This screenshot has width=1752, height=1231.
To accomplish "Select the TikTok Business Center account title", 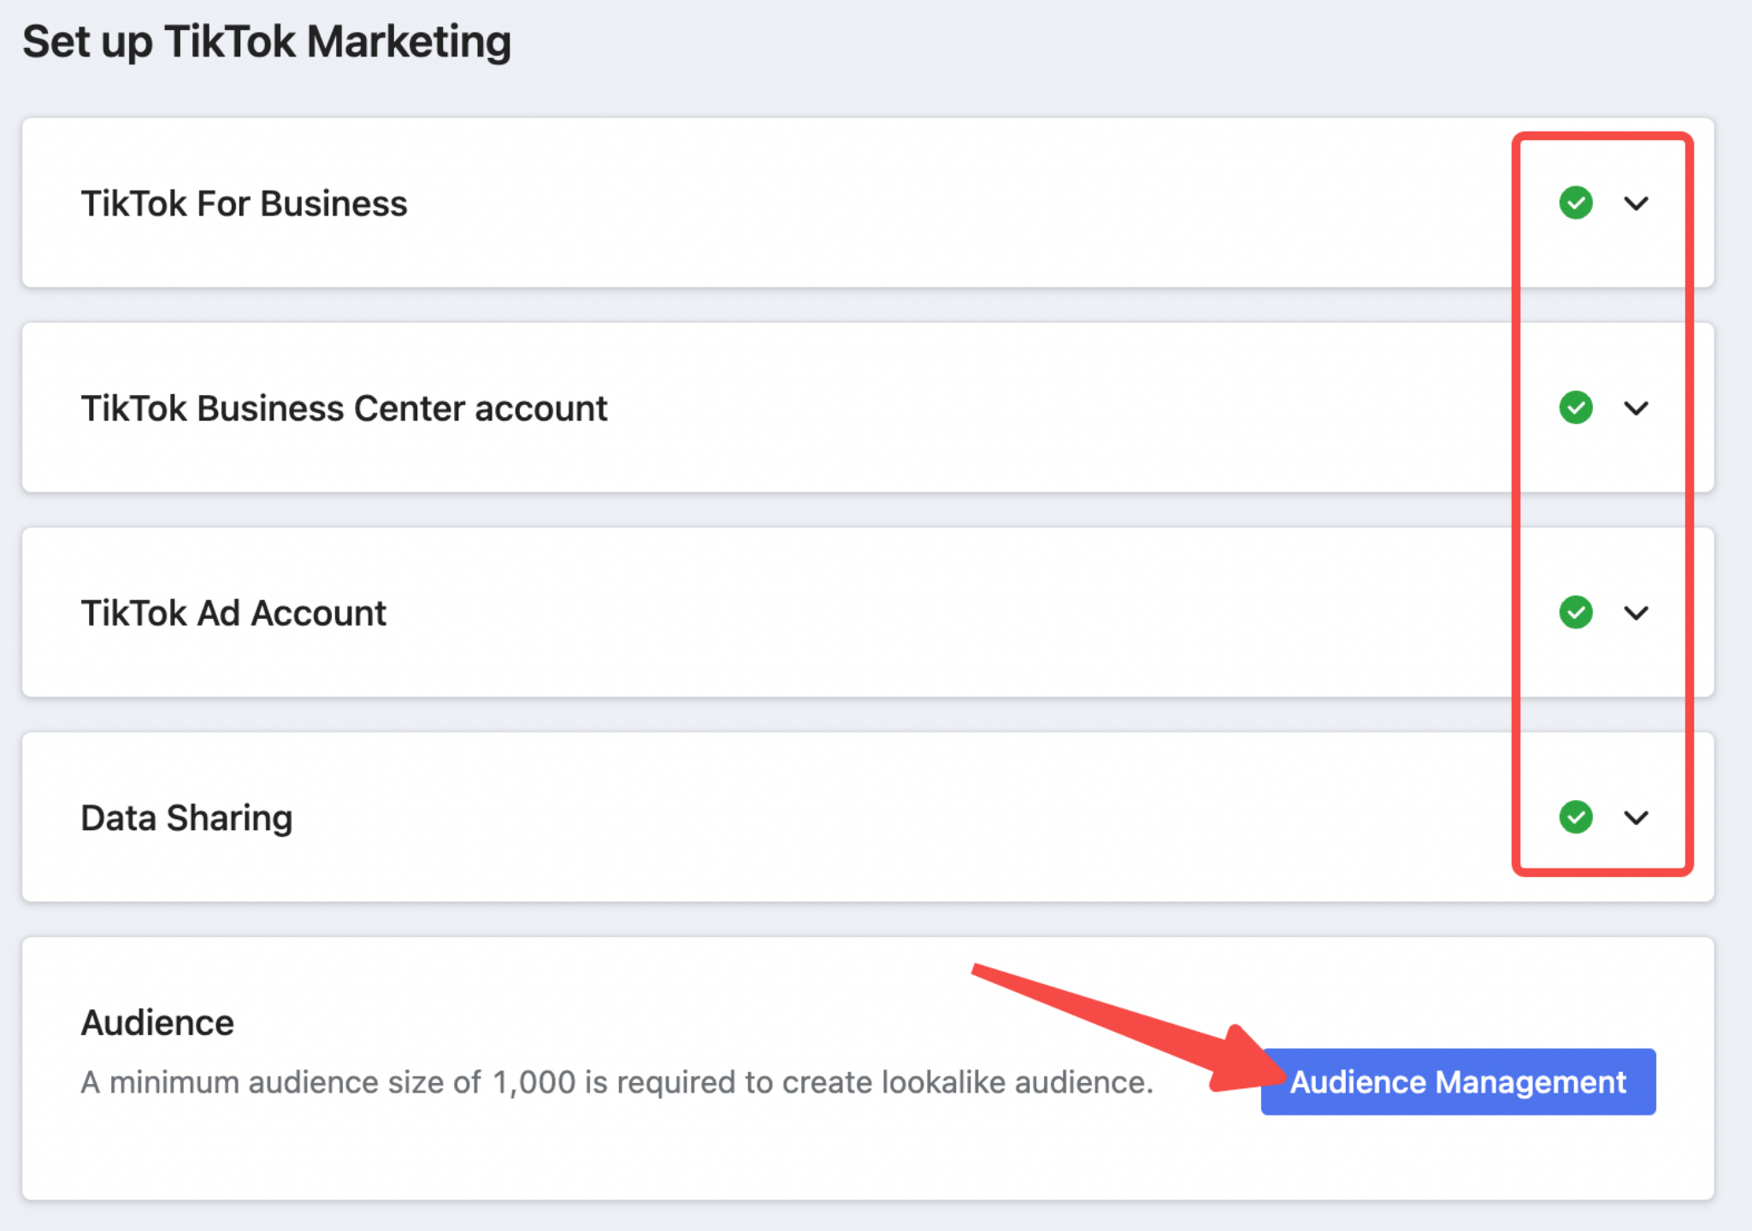I will click(344, 409).
